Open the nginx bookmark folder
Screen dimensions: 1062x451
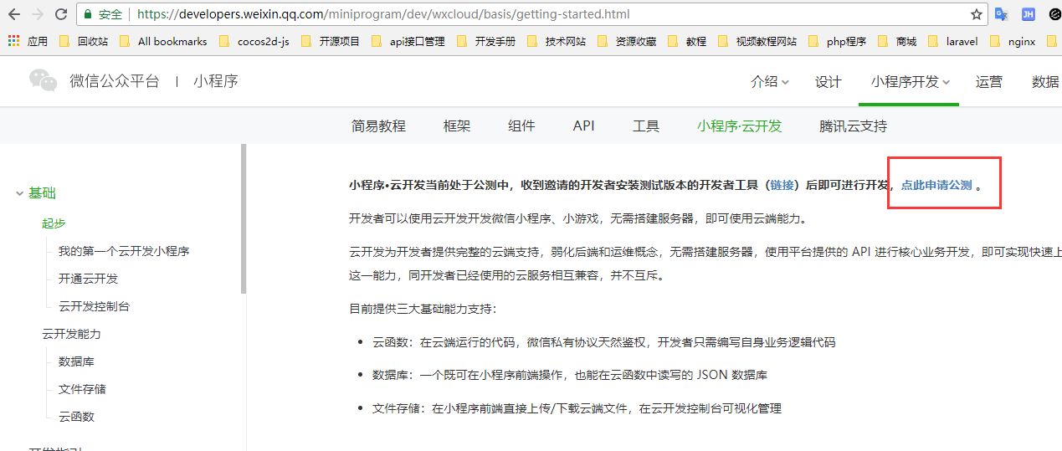coord(1013,41)
